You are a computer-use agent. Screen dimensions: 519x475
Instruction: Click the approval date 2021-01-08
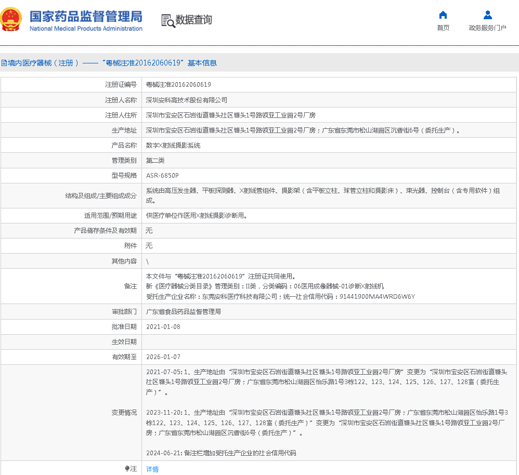point(163,327)
